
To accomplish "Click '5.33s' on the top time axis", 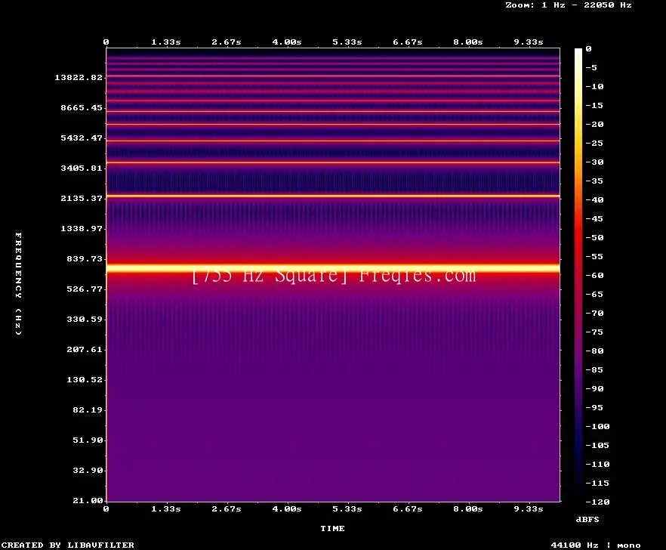I will tap(347, 42).
